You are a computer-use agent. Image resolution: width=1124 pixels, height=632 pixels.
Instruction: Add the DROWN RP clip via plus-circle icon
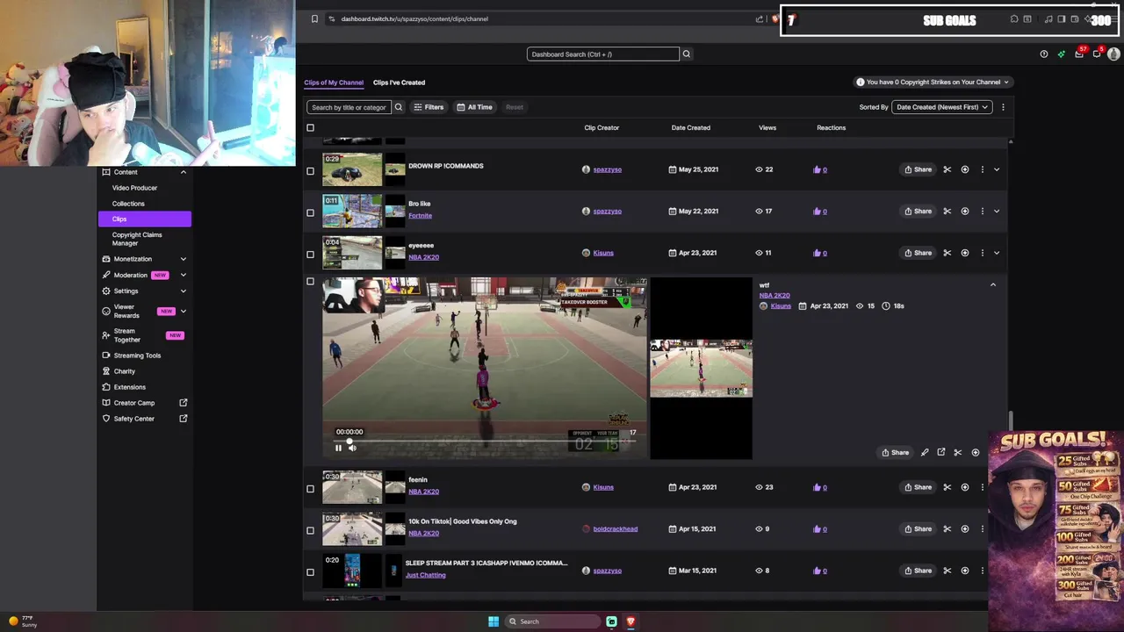(964, 169)
